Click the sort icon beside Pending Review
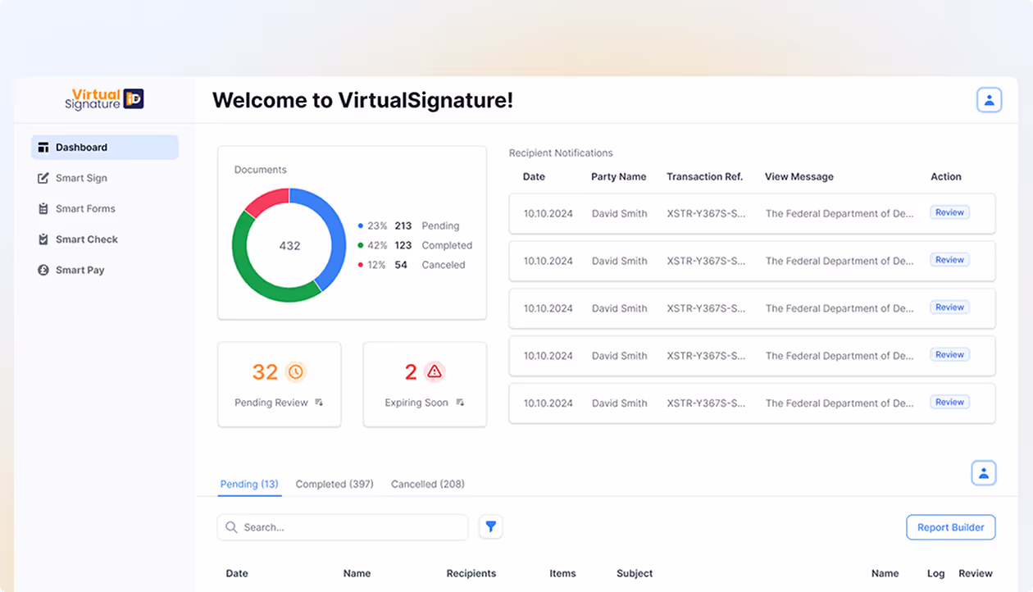This screenshot has height=592, width=1033. point(319,403)
